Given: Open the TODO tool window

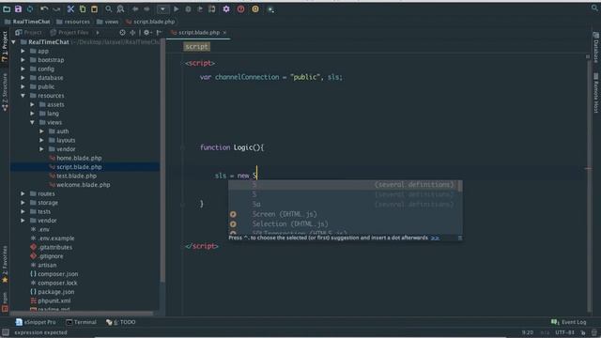Looking at the screenshot, I should tap(121, 322).
